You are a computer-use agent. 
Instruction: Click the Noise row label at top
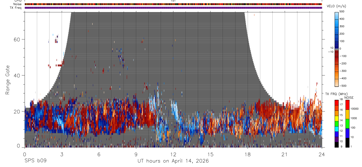(x=17, y=4)
